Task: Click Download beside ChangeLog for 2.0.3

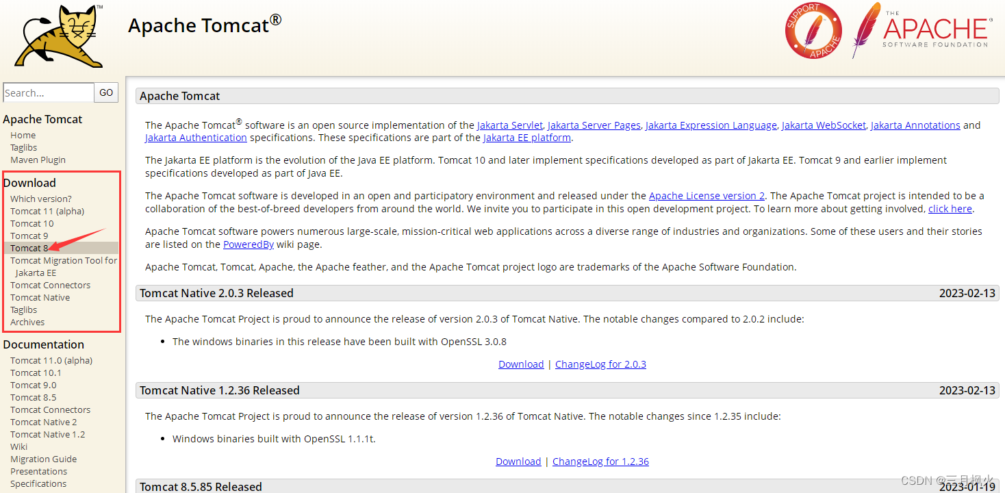Action: (521, 364)
